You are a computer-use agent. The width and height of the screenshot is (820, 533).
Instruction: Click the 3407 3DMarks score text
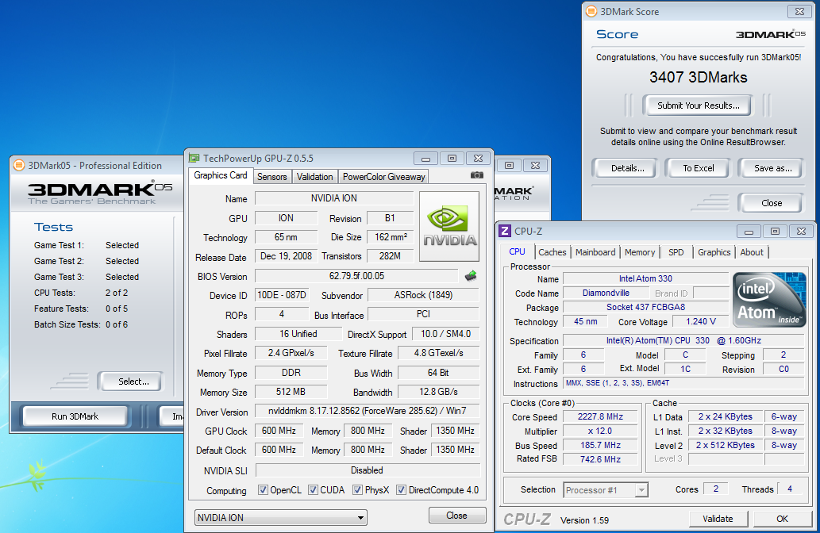point(698,78)
